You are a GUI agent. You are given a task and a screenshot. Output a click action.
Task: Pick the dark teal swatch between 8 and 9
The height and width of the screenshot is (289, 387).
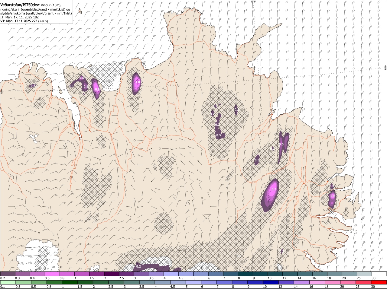tap(246, 274)
